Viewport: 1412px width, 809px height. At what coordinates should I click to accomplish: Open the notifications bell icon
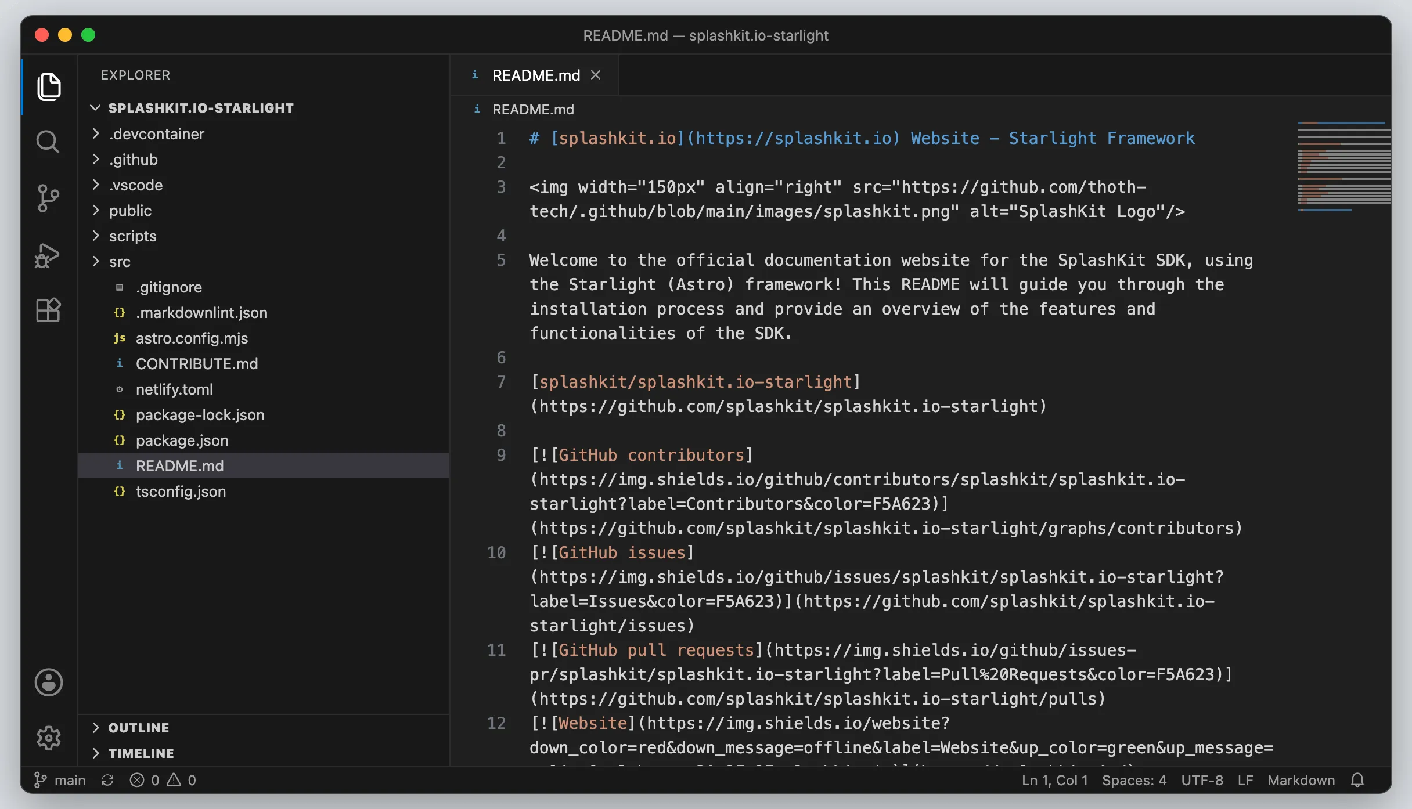click(1357, 780)
